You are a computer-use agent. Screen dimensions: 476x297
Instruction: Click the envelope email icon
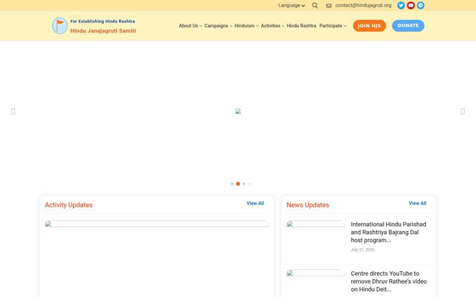click(x=329, y=5)
